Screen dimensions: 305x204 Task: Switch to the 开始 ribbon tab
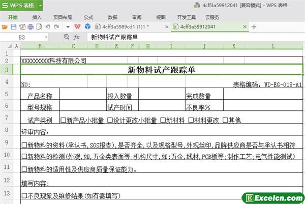13,17
